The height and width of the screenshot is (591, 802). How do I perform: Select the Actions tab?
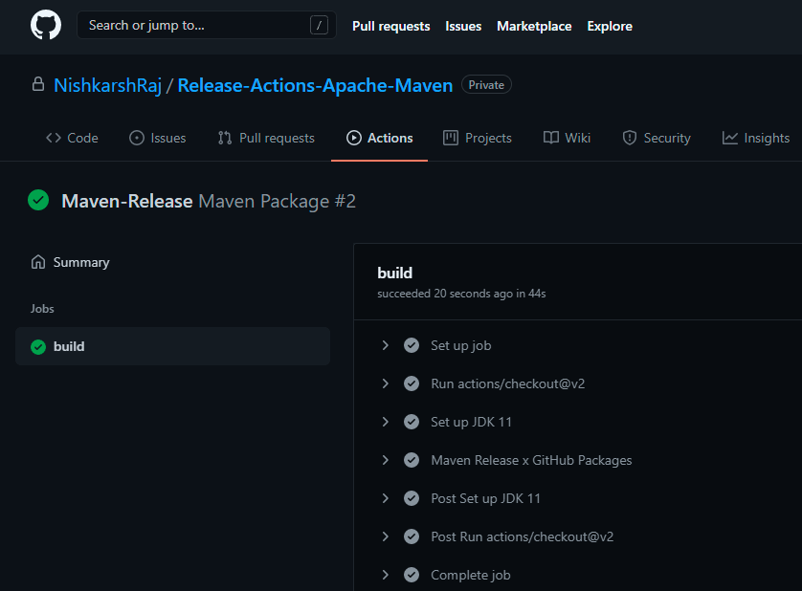380,138
